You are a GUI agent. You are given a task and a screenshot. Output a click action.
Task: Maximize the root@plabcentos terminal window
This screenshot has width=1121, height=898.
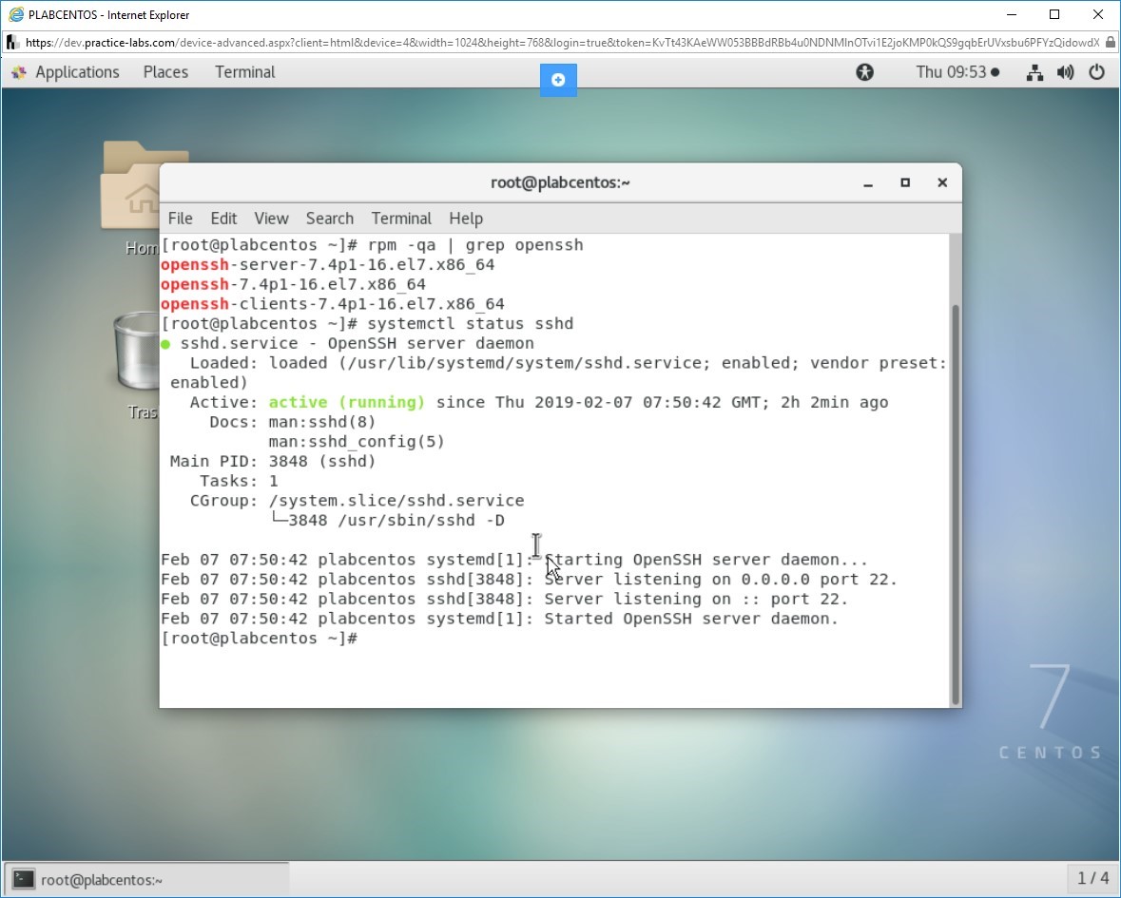point(905,182)
